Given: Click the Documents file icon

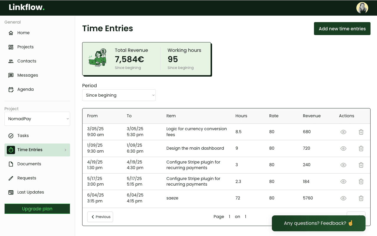Looking at the screenshot, I should [11, 164].
